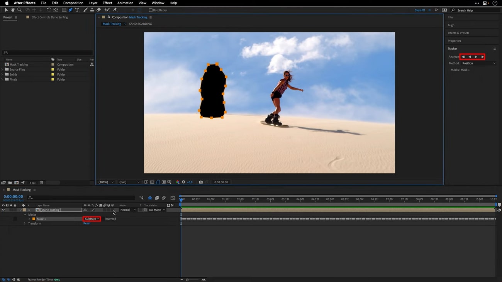Select the Zoom magnifier tool
This screenshot has height=282, width=502.
tap(19, 10)
